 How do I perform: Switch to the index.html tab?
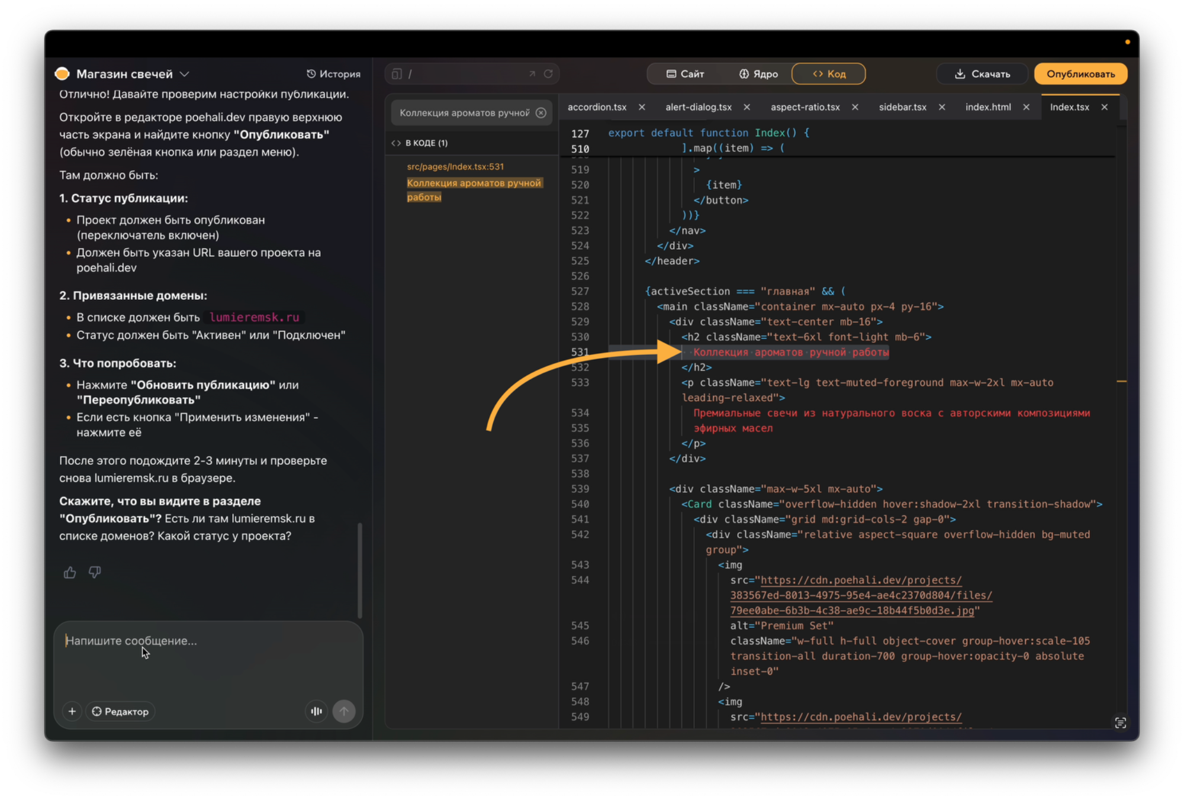click(987, 107)
